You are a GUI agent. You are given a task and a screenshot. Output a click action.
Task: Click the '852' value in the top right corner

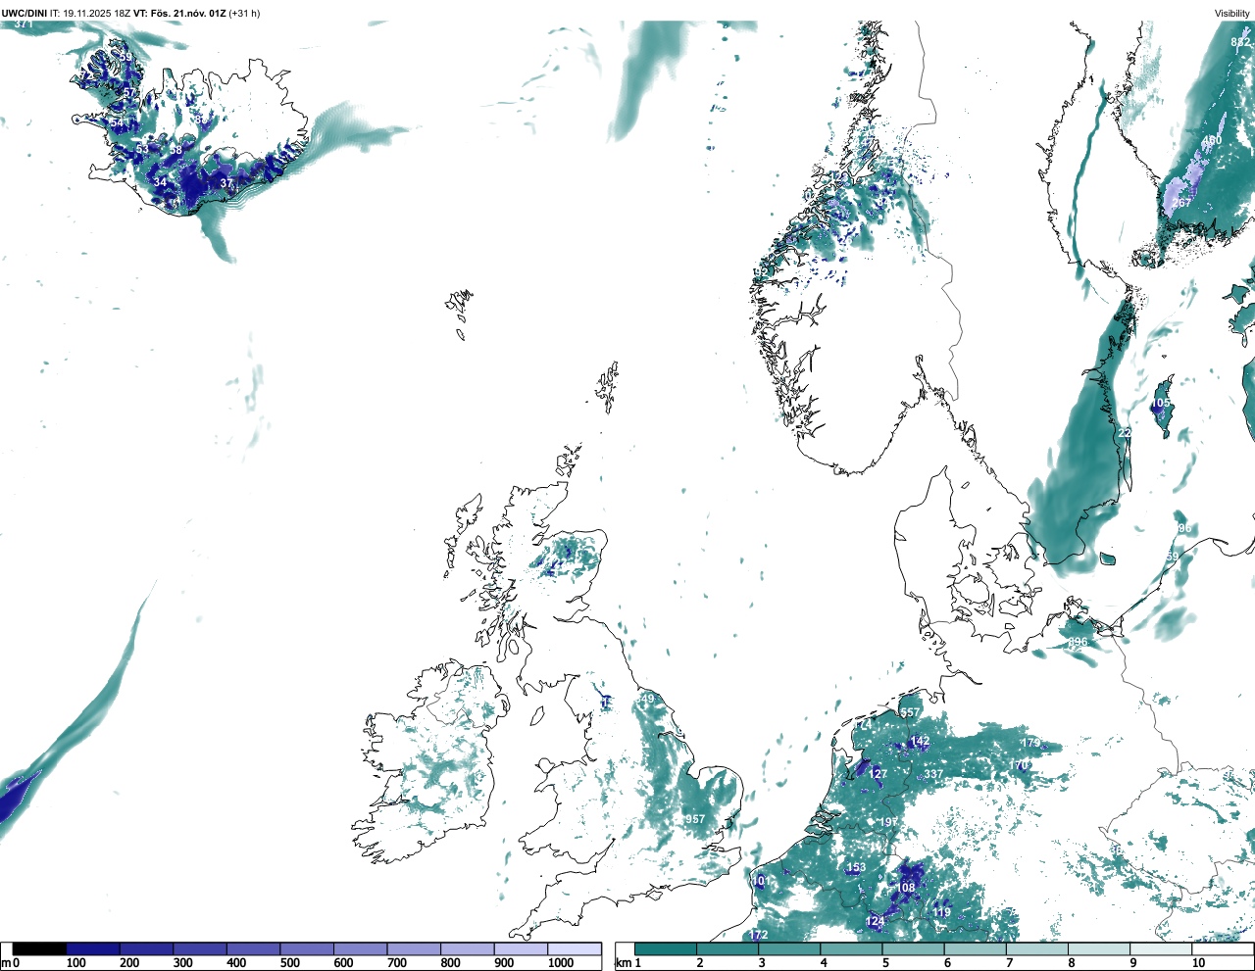click(x=1240, y=42)
